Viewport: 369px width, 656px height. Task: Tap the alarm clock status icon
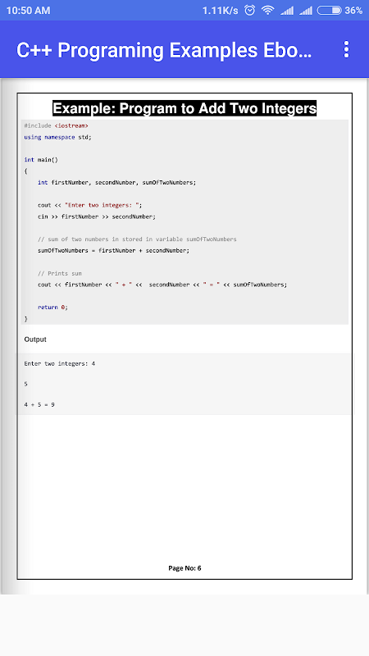click(x=250, y=11)
